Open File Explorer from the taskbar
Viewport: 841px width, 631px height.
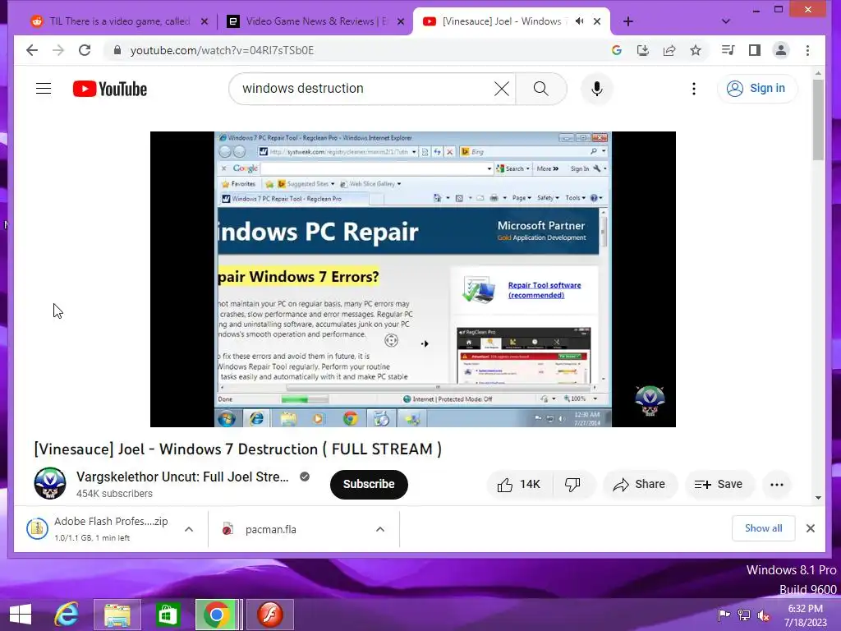(117, 615)
